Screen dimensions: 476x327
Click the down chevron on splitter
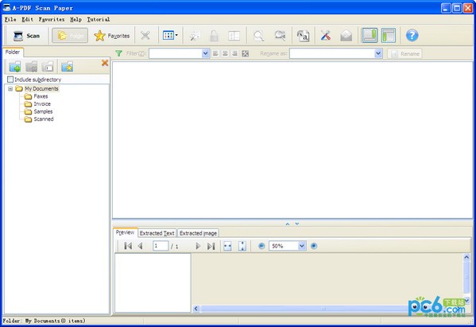click(297, 224)
